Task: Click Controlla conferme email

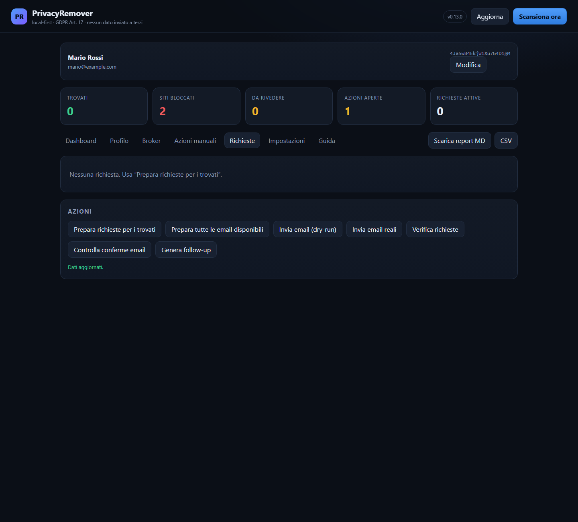Action: (110, 250)
